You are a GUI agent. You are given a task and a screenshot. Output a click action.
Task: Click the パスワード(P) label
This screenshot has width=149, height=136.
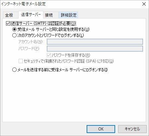click(x=29, y=49)
